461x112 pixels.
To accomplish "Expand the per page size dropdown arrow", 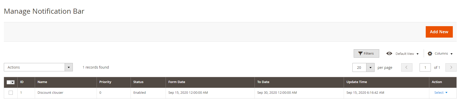I will (x=370, y=68).
